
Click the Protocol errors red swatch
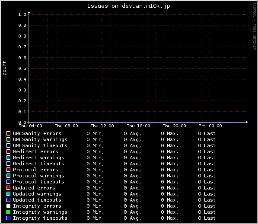tap(8, 170)
